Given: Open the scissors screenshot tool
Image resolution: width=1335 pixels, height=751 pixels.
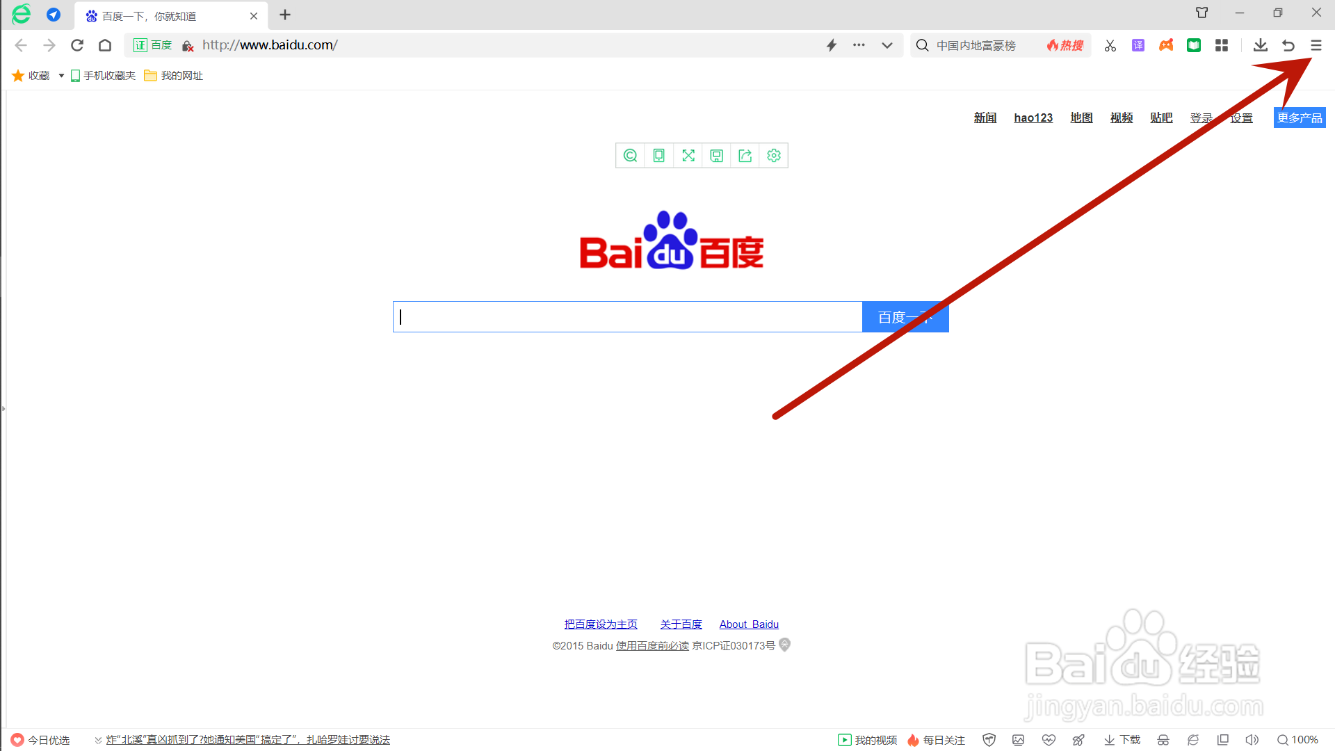Looking at the screenshot, I should (x=1110, y=45).
